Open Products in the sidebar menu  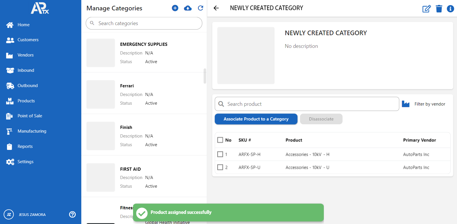click(x=26, y=101)
